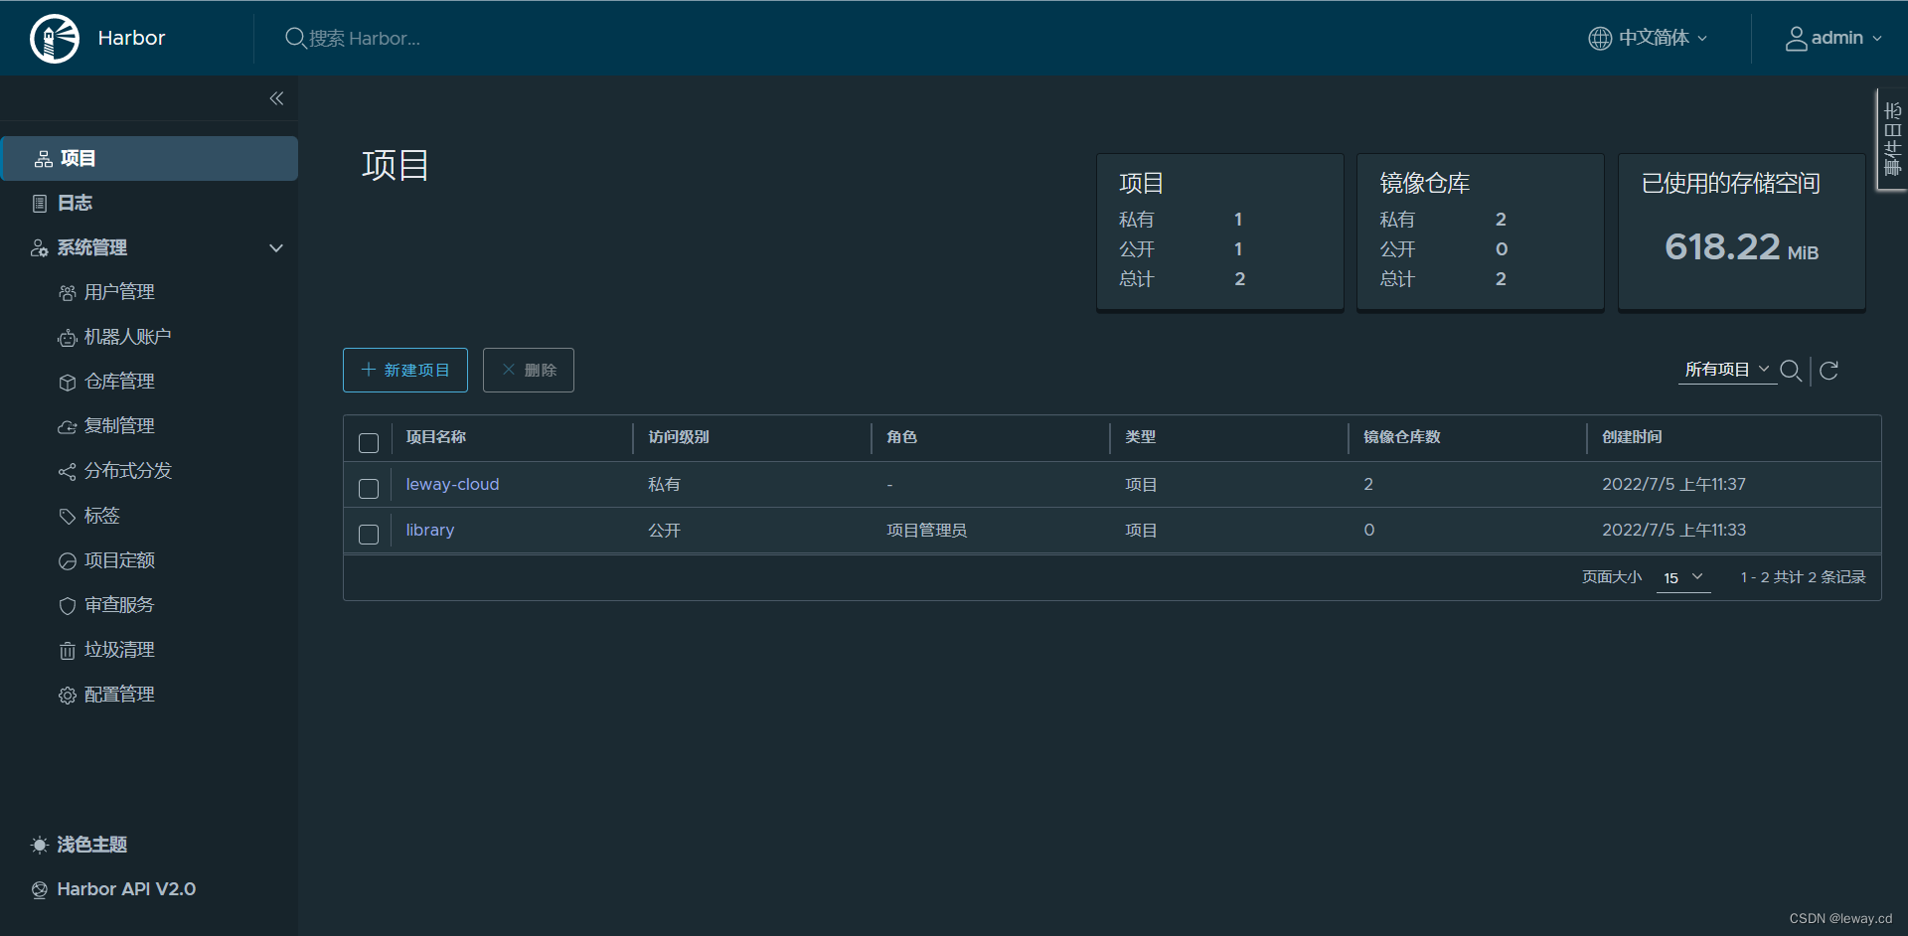Click the 浅色主题 sun icon
1908x936 pixels.
(x=39, y=845)
